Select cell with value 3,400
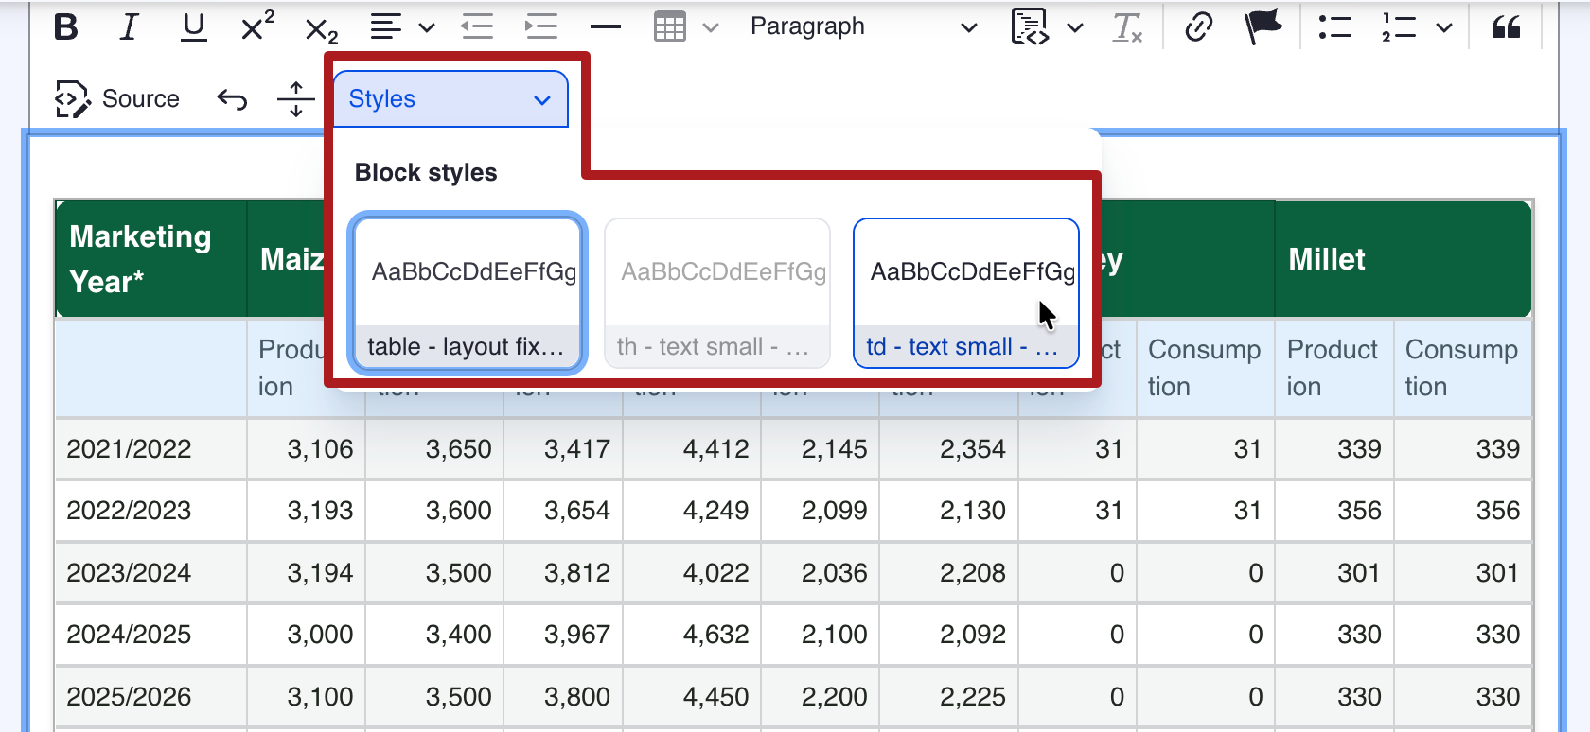This screenshot has height=732, width=1590. 434,635
